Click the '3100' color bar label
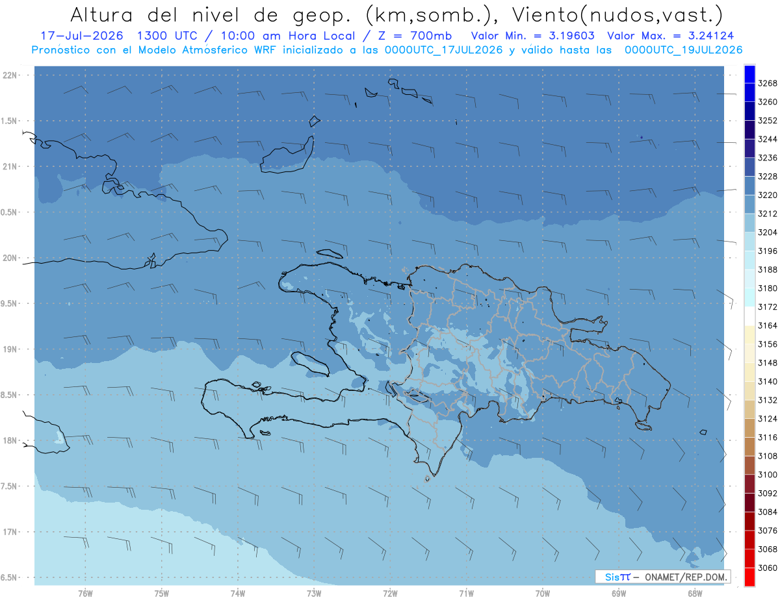 pos(768,475)
